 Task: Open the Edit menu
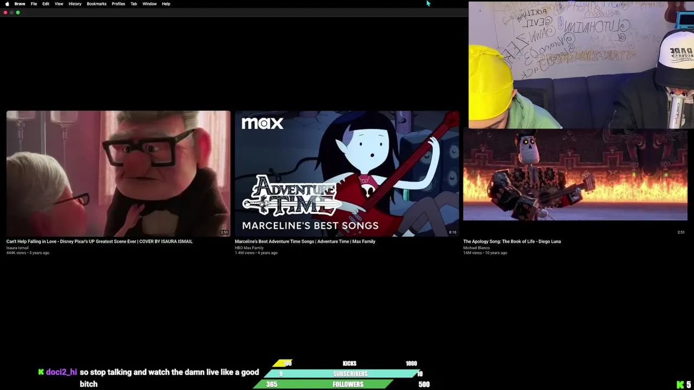(x=46, y=4)
